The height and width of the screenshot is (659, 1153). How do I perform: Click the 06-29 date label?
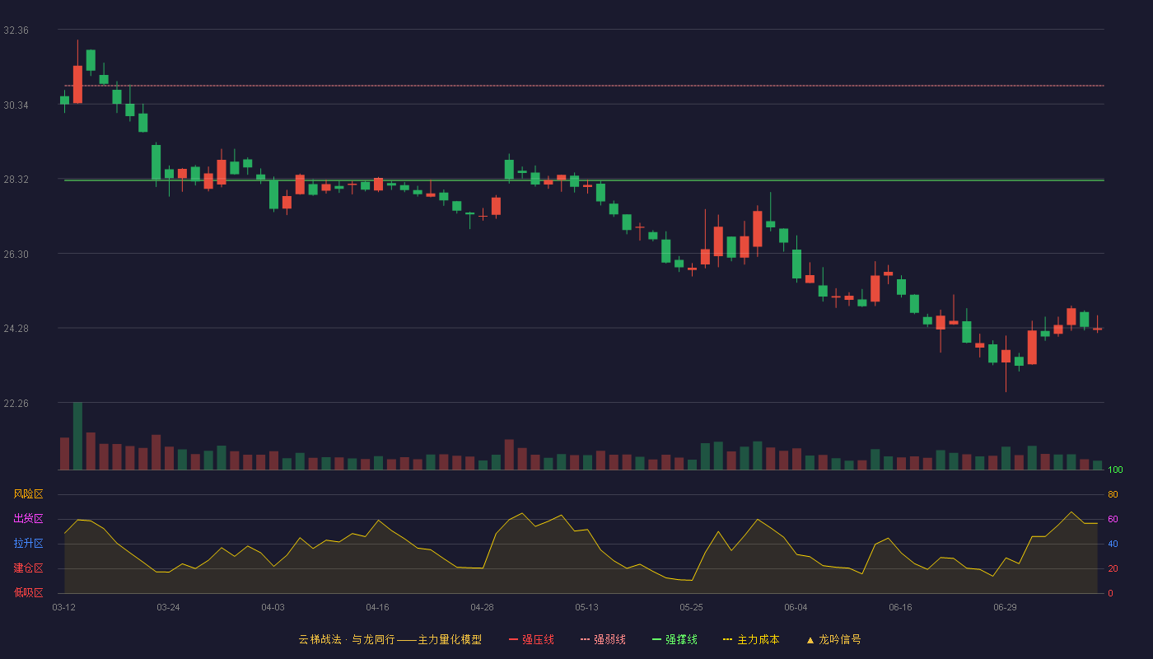[x=1005, y=607]
